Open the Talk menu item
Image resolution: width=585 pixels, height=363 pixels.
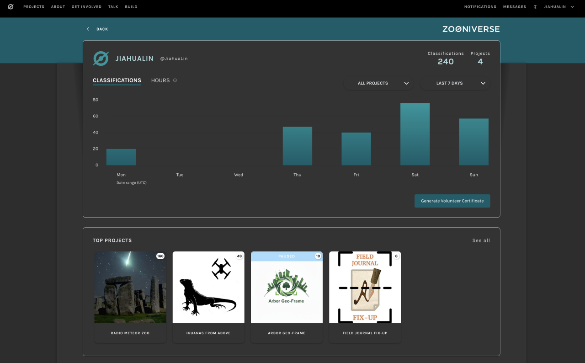point(113,7)
